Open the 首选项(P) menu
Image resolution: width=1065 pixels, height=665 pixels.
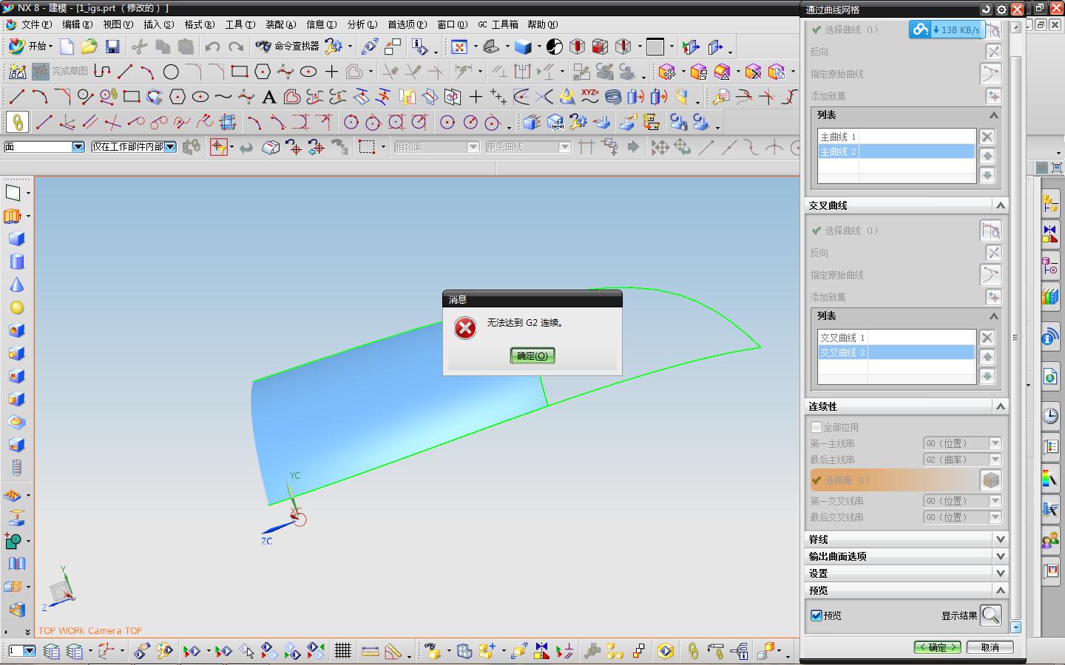[x=407, y=24]
